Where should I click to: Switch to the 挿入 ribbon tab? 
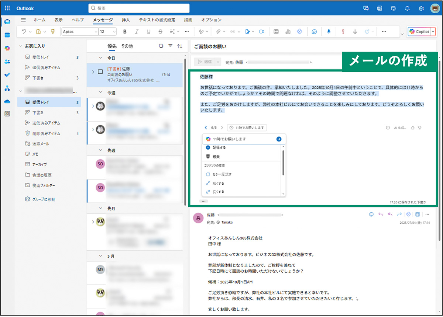pos(126,20)
